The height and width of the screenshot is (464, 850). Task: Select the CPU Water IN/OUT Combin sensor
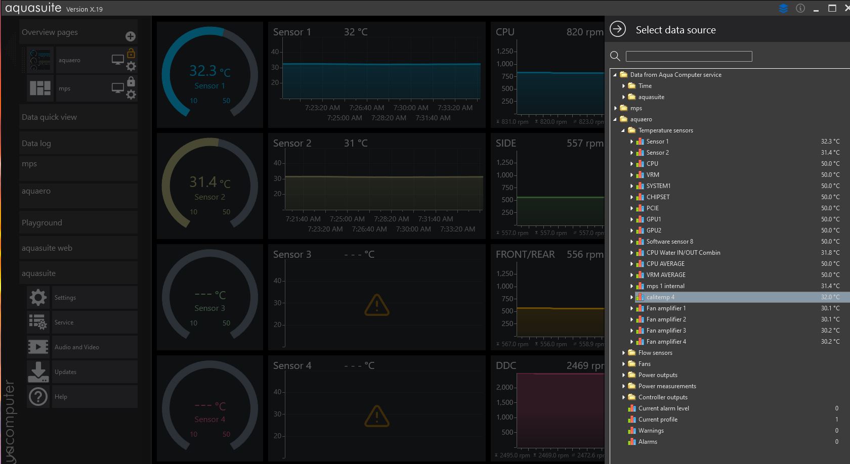tap(683, 253)
